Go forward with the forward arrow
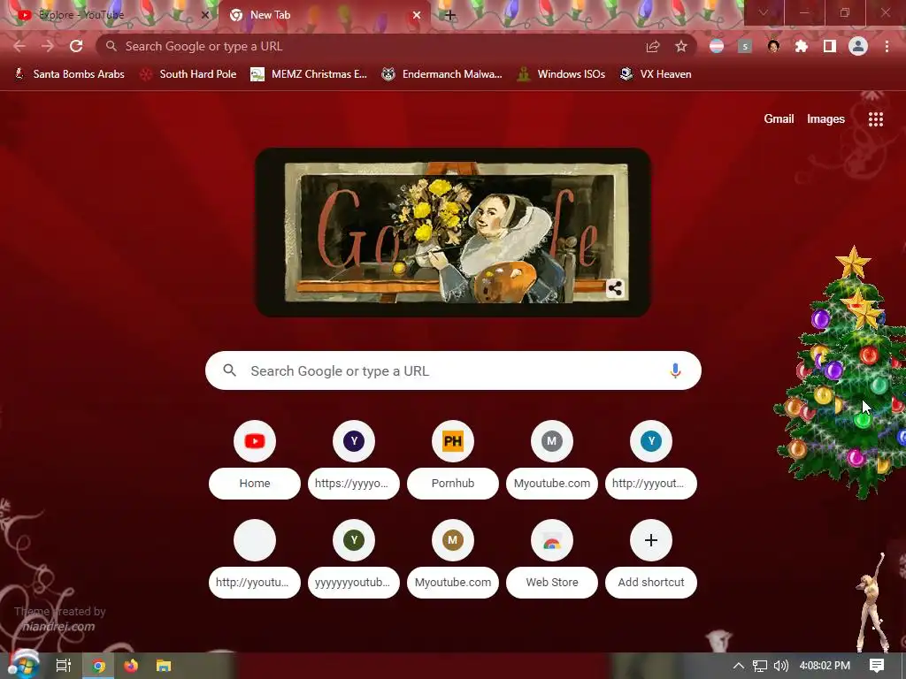Screen dimensions: 906x679 [x=48, y=46]
